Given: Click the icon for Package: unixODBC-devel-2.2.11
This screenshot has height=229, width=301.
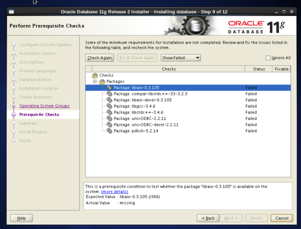Looking at the screenshot, I should tap(109, 124).
